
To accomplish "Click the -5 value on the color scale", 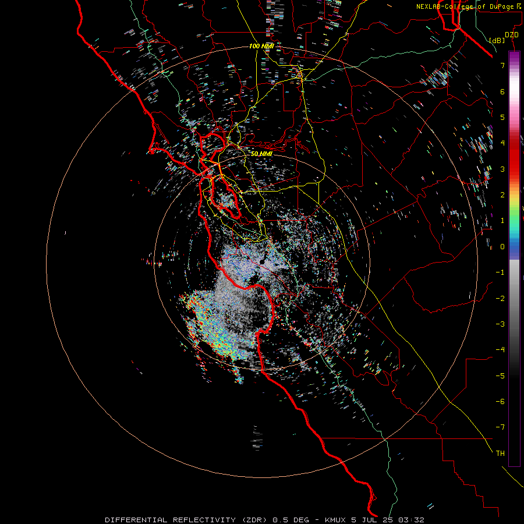I will click(x=500, y=376).
